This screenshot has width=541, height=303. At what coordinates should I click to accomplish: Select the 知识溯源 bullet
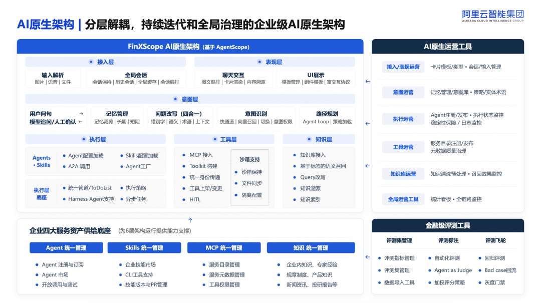[x=307, y=188]
